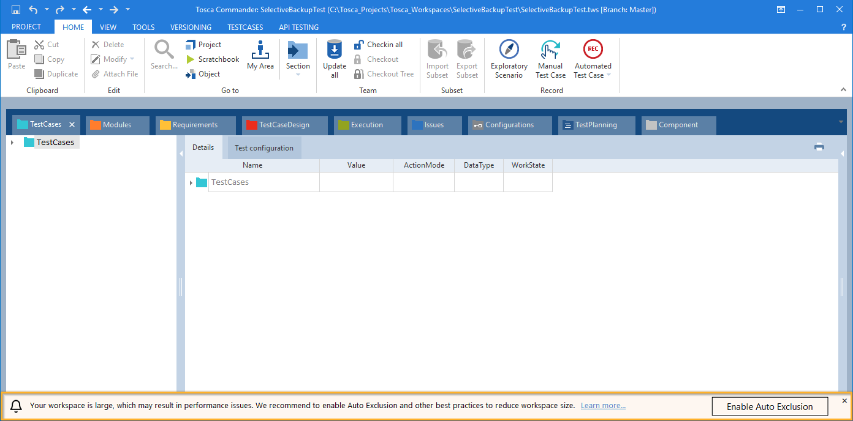This screenshot has height=421, width=853.
Task: Open the Learn more link
Action: click(603, 406)
